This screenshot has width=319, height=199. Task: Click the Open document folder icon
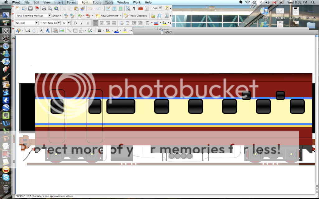(x=24, y=8)
